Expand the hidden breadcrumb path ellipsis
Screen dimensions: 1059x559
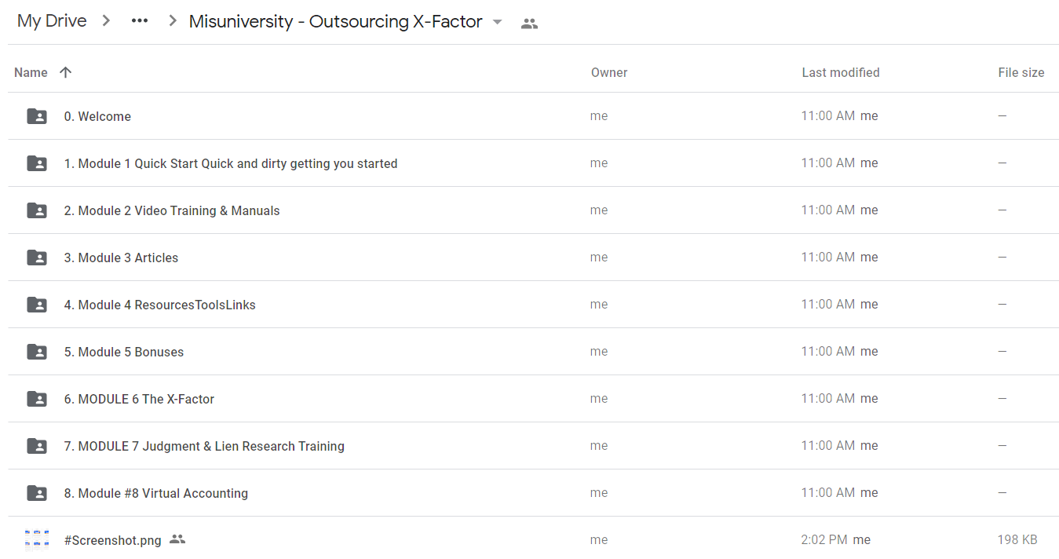pyautogui.click(x=140, y=21)
